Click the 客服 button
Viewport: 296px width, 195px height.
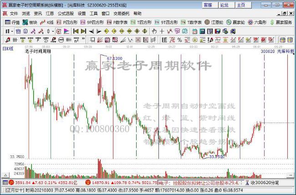tap(210, 5)
